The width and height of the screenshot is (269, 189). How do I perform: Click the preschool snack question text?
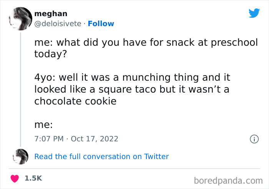[146, 48]
